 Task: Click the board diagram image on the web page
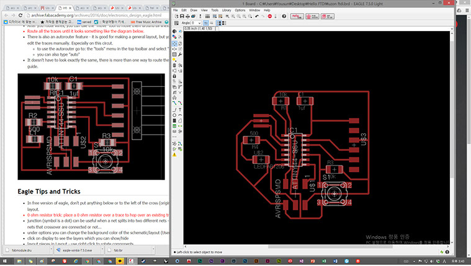(91, 126)
